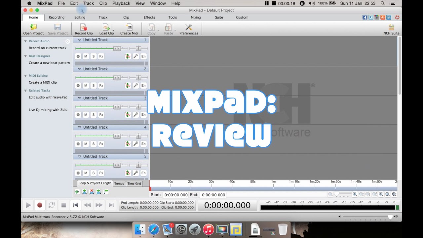This screenshot has height=238, width=423.
Task: Collapse the MIDI Editing sidebar section
Action: pos(25,76)
